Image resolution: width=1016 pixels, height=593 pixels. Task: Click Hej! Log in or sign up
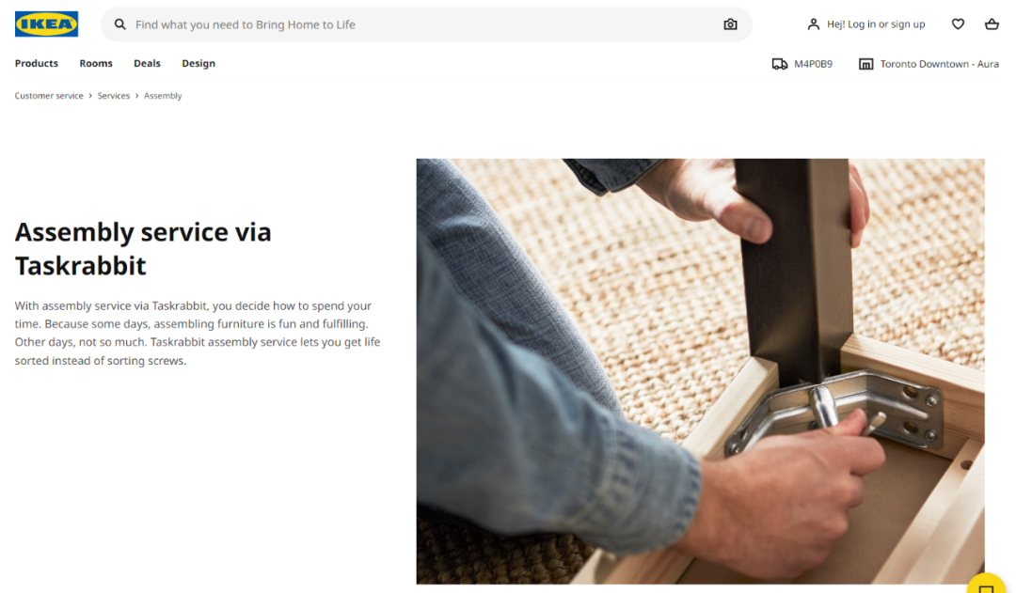876,24
